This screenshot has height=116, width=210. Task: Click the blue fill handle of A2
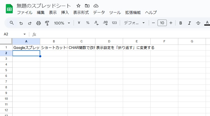click(x=40, y=56)
